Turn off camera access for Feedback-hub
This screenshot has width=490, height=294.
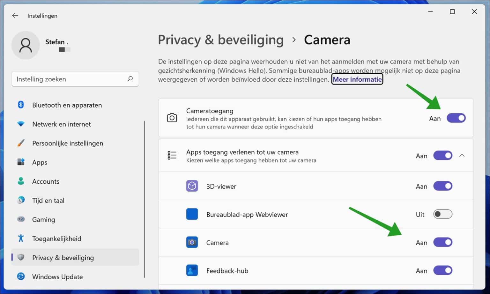tap(443, 270)
